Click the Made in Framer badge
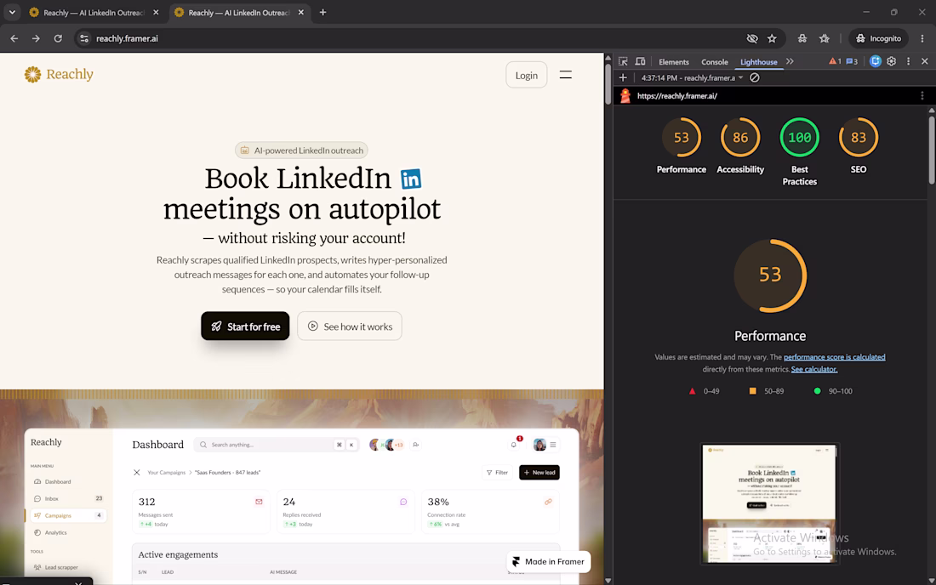Screen dimensions: 936x585 click(x=549, y=562)
